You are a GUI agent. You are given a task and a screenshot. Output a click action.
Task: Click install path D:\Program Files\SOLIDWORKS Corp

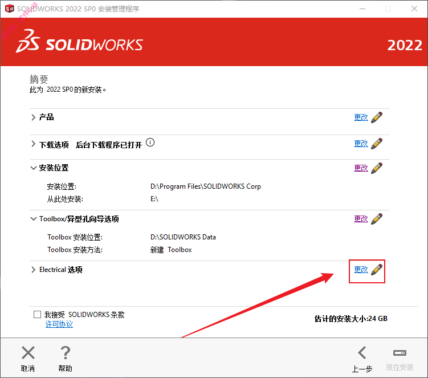pos(206,186)
